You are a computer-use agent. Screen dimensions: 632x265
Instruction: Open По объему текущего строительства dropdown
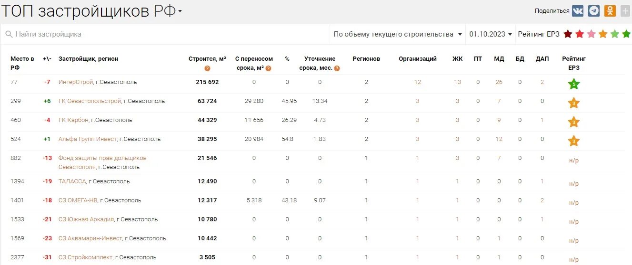click(x=398, y=34)
